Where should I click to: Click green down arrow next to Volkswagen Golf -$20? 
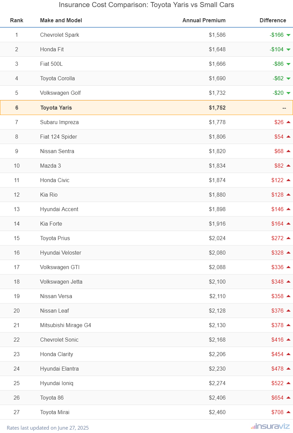point(288,93)
